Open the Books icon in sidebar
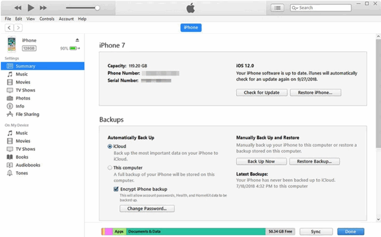The image size is (381, 237). [10, 157]
